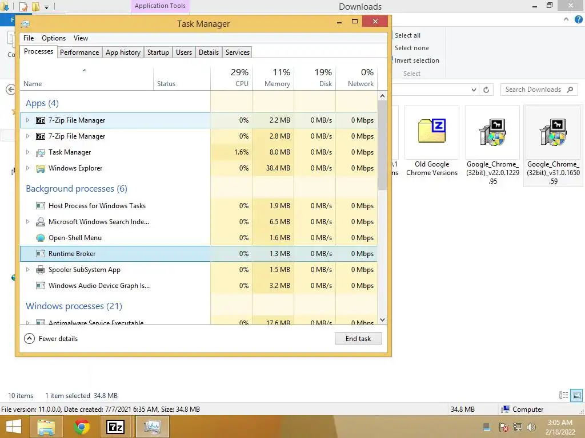This screenshot has width=585, height=438.
Task: Select Old Google Chrome Versions archive in Downloads
Action: tap(432, 142)
